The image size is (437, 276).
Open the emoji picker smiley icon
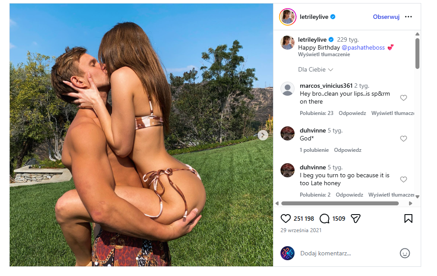[405, 253]
